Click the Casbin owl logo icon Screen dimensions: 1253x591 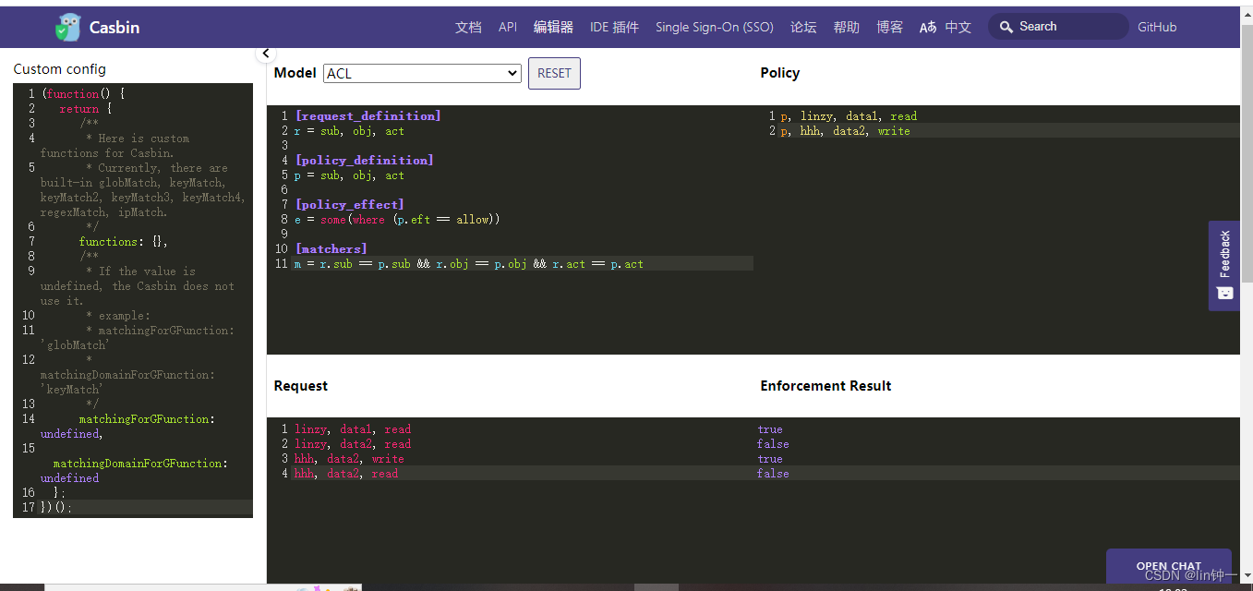68,28
